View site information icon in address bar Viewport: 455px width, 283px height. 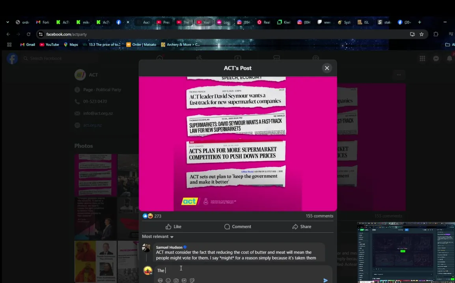click(x=41, y=34)
